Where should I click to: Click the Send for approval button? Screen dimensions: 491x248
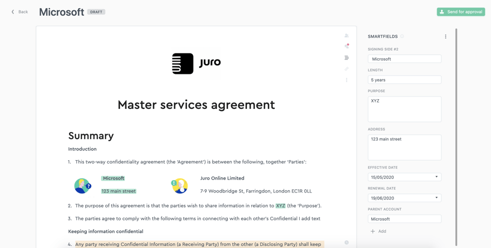pyautogui.click(x=461, y=12)
